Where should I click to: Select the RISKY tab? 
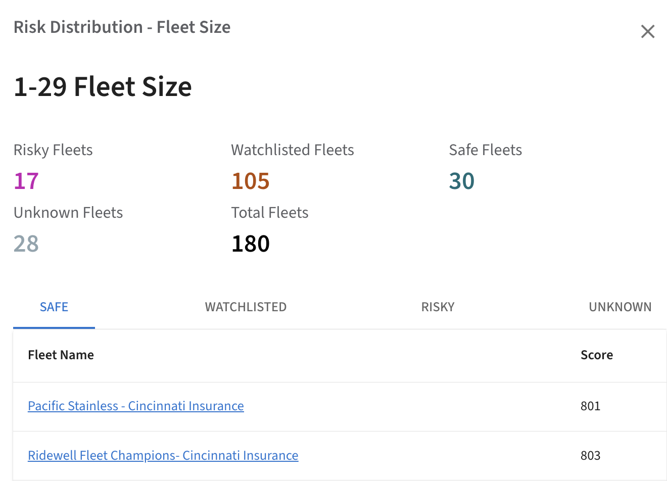[438, 307]
